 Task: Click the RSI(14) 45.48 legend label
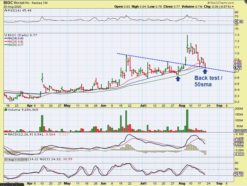tap(20, 10)
